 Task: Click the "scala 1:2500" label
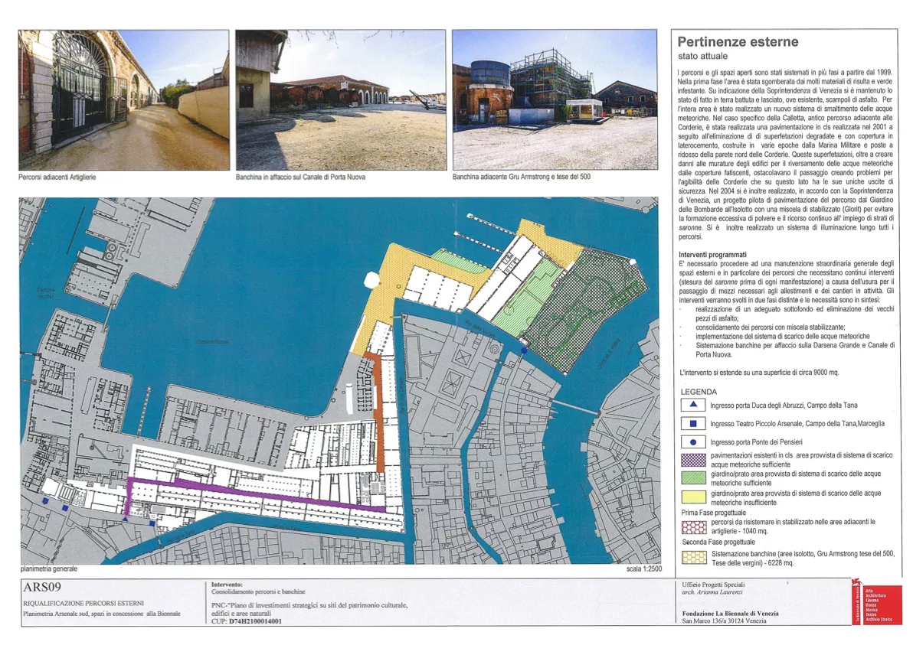[644, 568]
